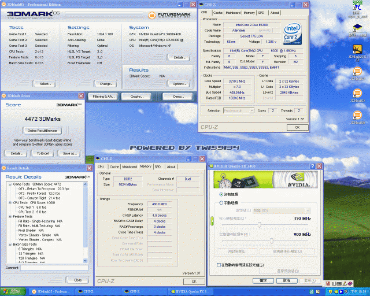Click the Futuremark logo in 3DMark05
This screenshot has height=296, width=370.
point(169,16)
